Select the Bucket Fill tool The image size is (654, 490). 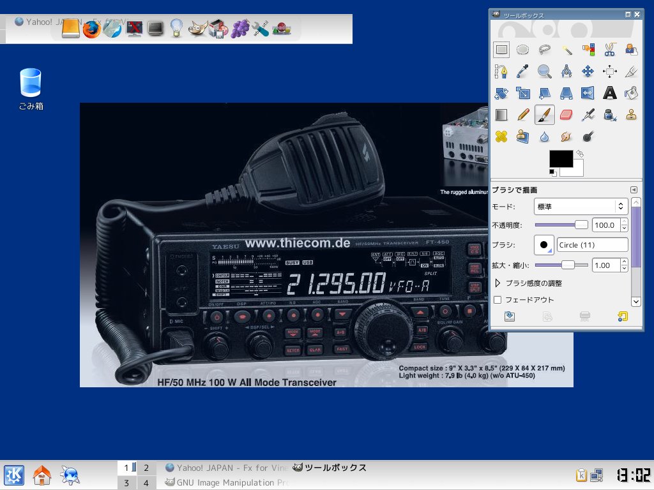632,93
